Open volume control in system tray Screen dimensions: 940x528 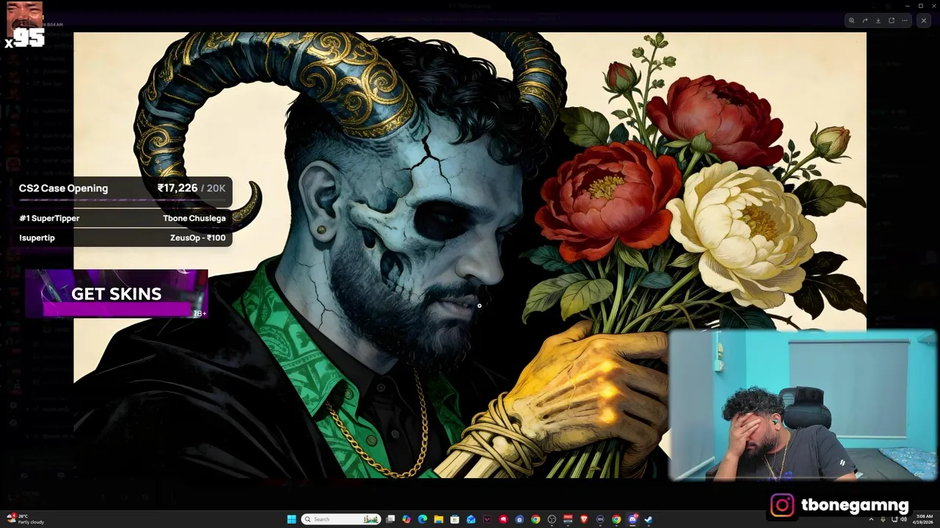pos(904,519)
